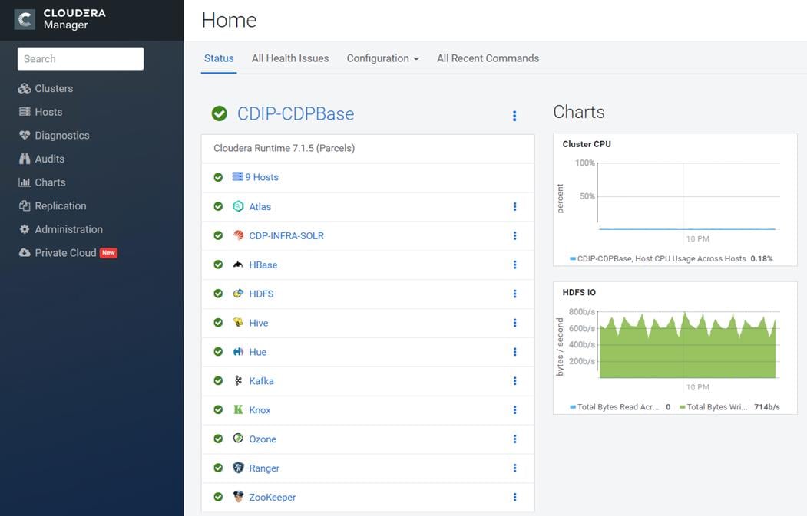
Task: Click the Atlas service icon
Action: coord(238,206)
